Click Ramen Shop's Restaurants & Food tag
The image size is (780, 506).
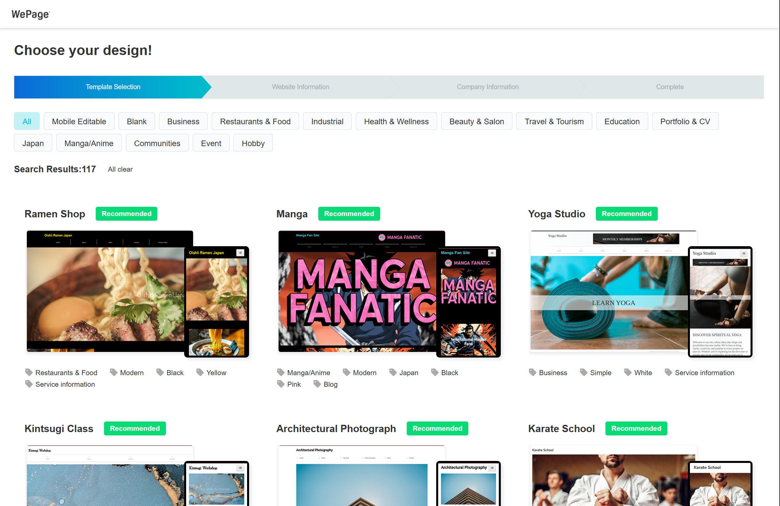click(66, 373)
